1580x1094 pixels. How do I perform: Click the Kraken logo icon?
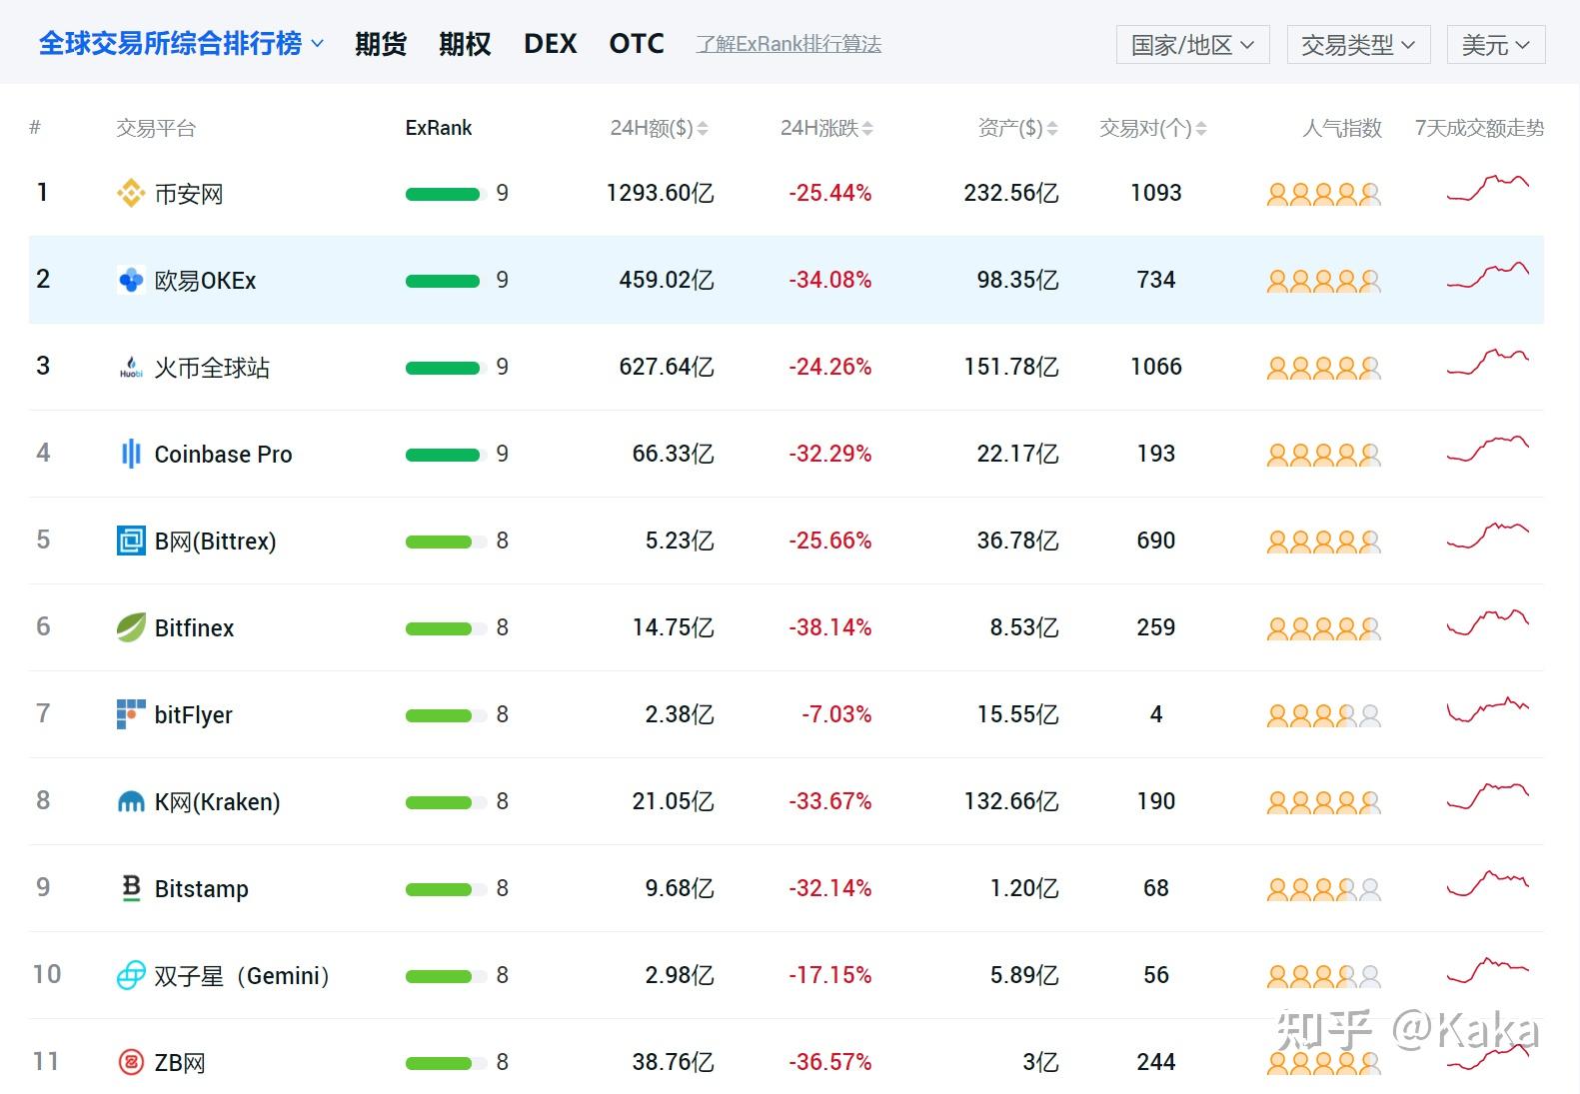pos(131,801)
